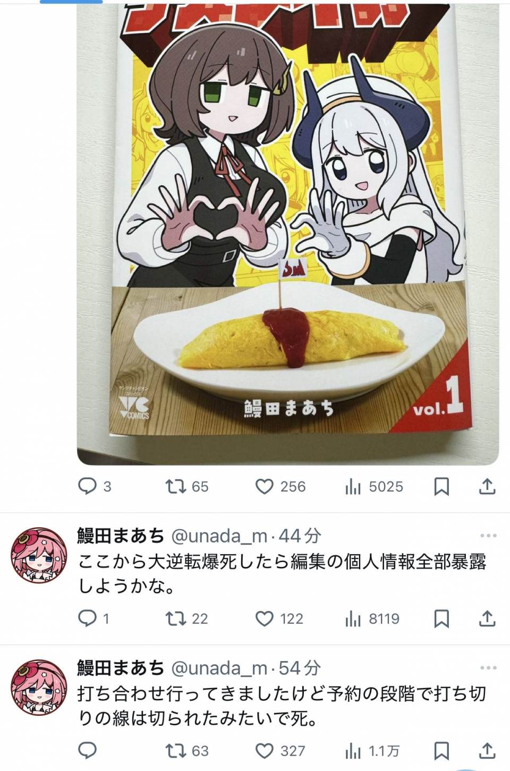The image size is (510, 771).
Task: Open the profile avatar of the 44分 tweet
Action: click(39, 555)
